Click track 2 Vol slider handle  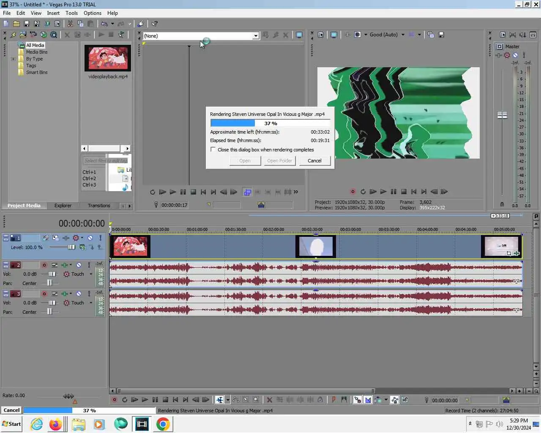coord(52,274)
